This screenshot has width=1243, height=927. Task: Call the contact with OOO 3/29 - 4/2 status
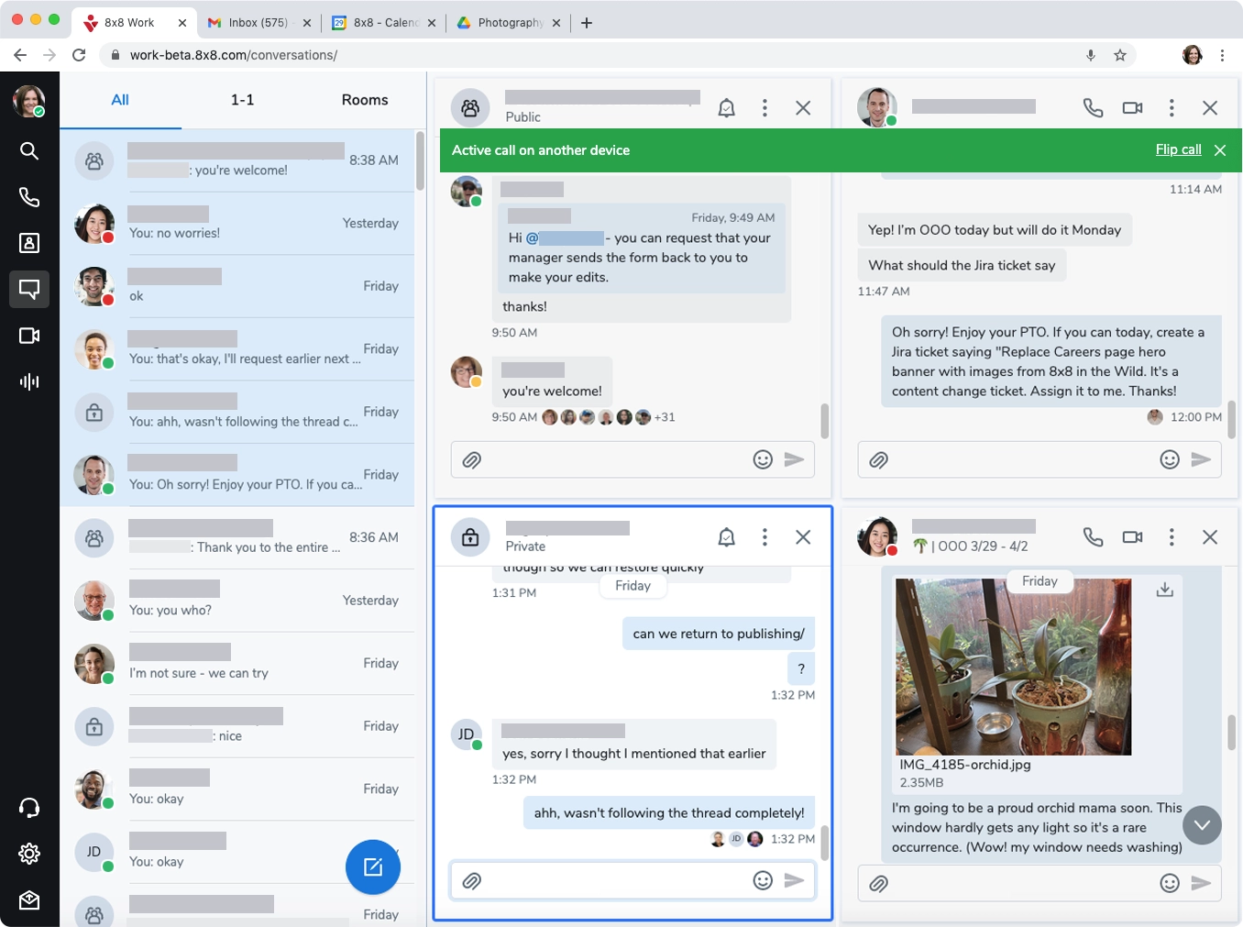click(x=1093, y=537)
